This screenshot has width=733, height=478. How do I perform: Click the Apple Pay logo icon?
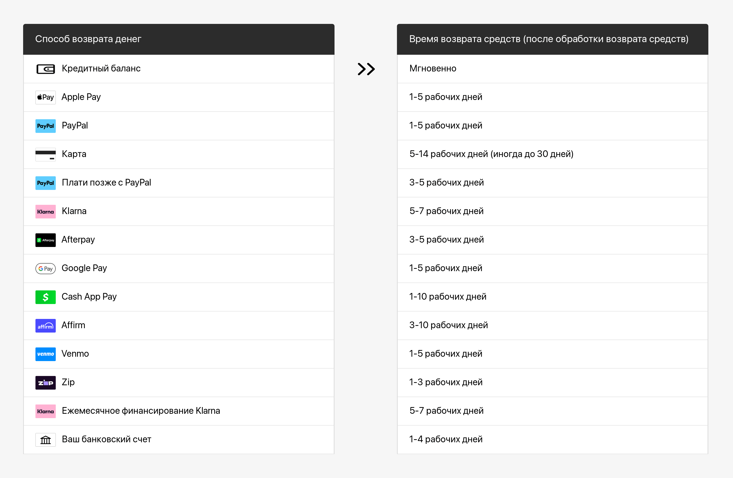point(45,97)
